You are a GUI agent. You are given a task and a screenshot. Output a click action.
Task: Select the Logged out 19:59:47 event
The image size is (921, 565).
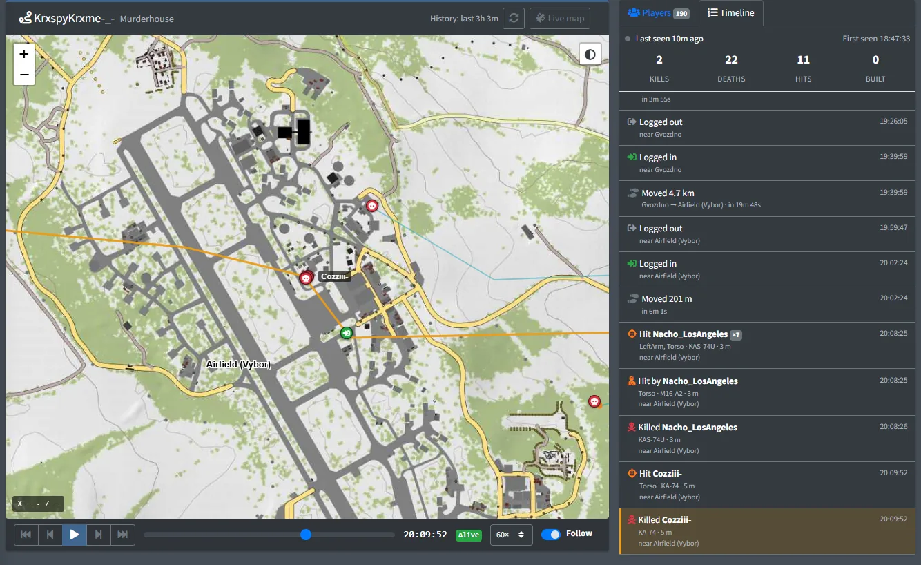[x=767, y=234]
